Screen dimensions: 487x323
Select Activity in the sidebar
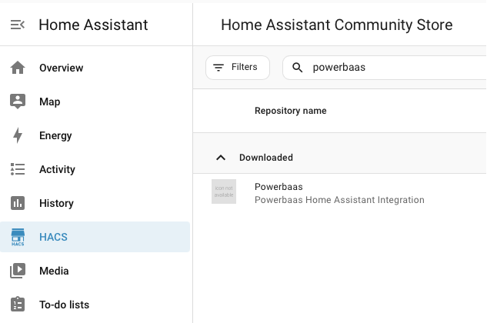(x=95, y=169)
